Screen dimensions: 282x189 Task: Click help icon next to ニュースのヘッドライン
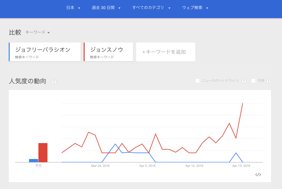(x=244, y=81)
